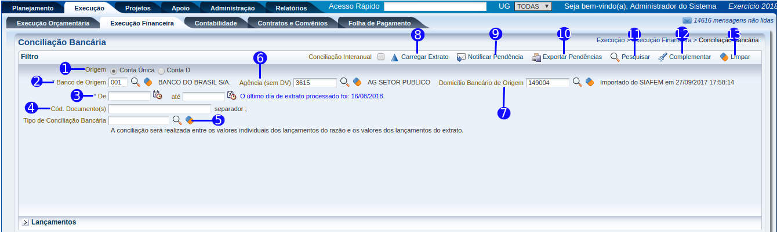Toggle the Conciliação Interanual checkbox
This screenshot has width=777, height=232.
(381, 57)
